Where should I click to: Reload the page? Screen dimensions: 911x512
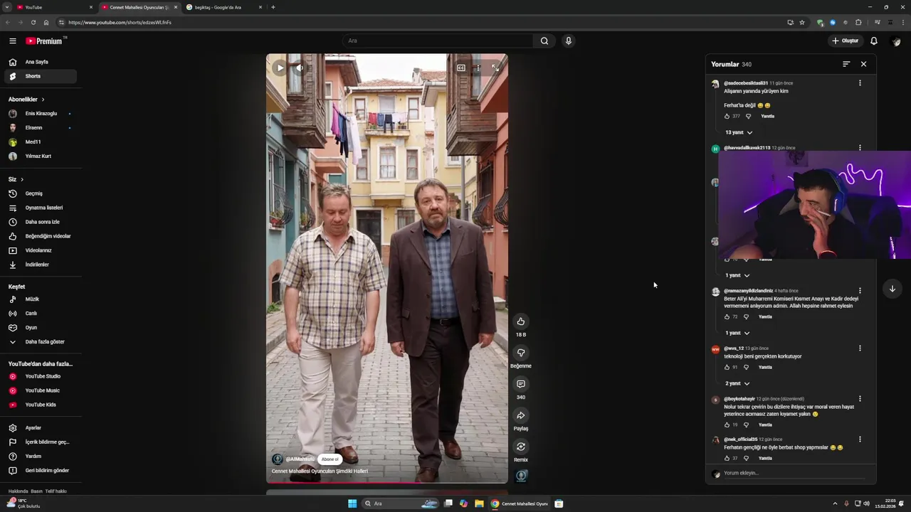[33, 22]
